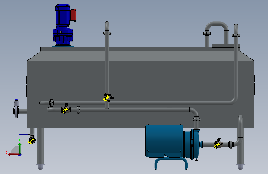The image size is (268, 174).
Task: Click the green Y axis arrow of triad
Action: tap(20, 148)
